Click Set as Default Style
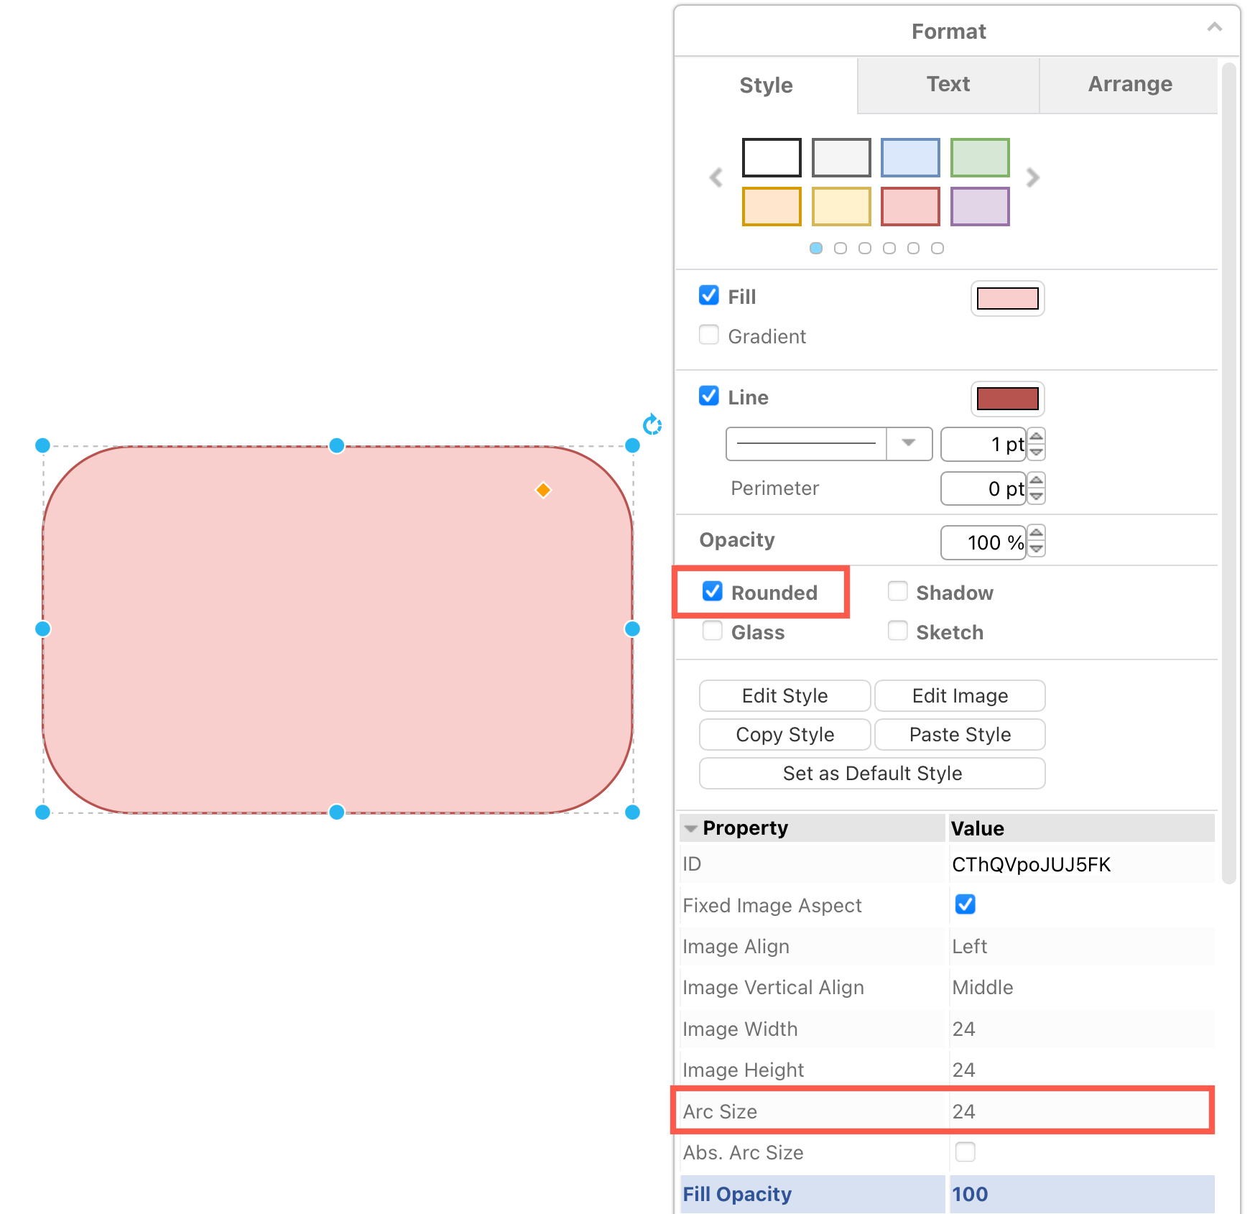Viewport: 1250px width, 1214px height. click(871, 773)
